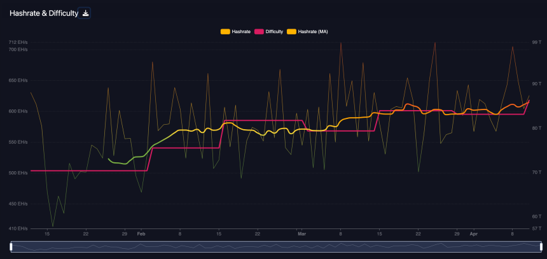The image size is (547, 259).
Task: Toggle the Hashrate (MA) legend label
Action: (314, 31)
